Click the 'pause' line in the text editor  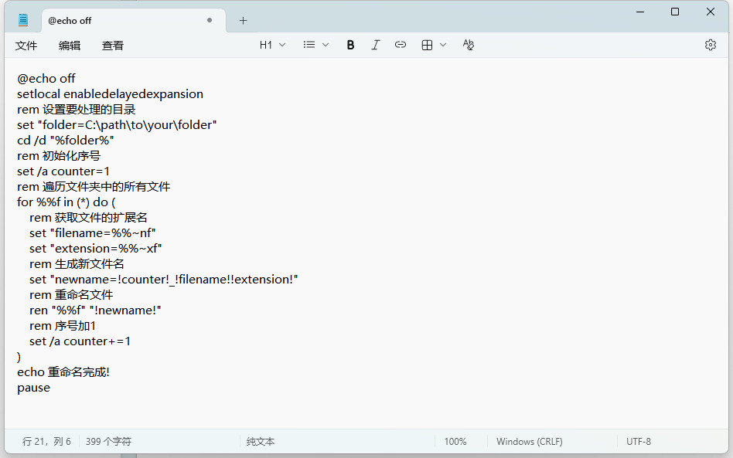pos(34,388)
